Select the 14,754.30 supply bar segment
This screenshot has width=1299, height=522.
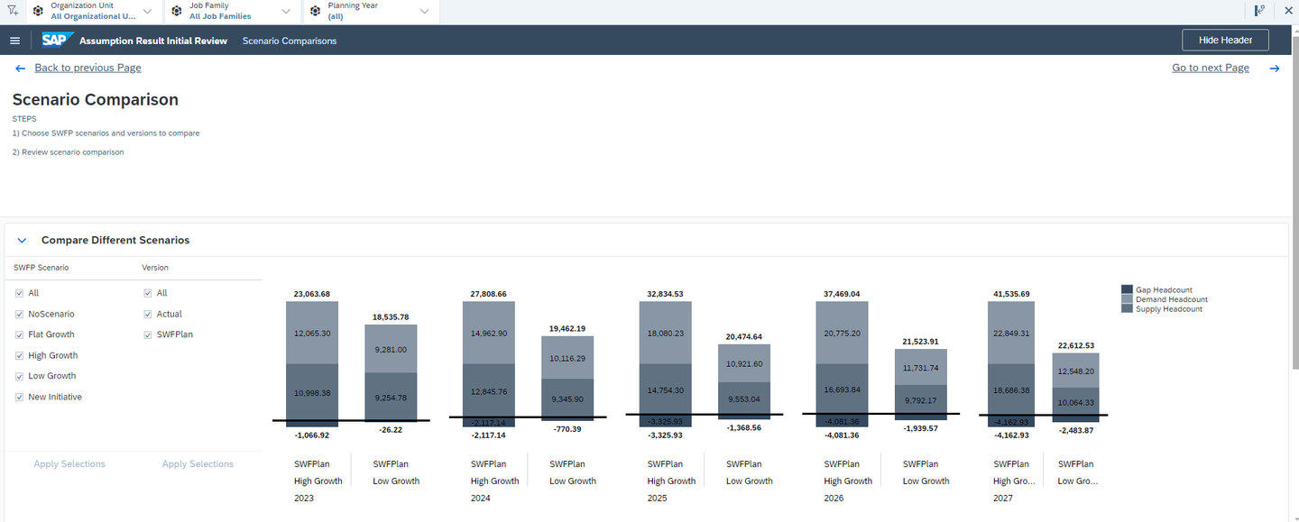click(x=666, y=390)
